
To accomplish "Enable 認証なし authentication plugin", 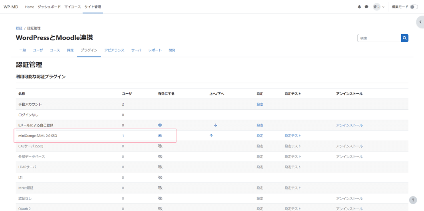I will click(x=160, y=198).
